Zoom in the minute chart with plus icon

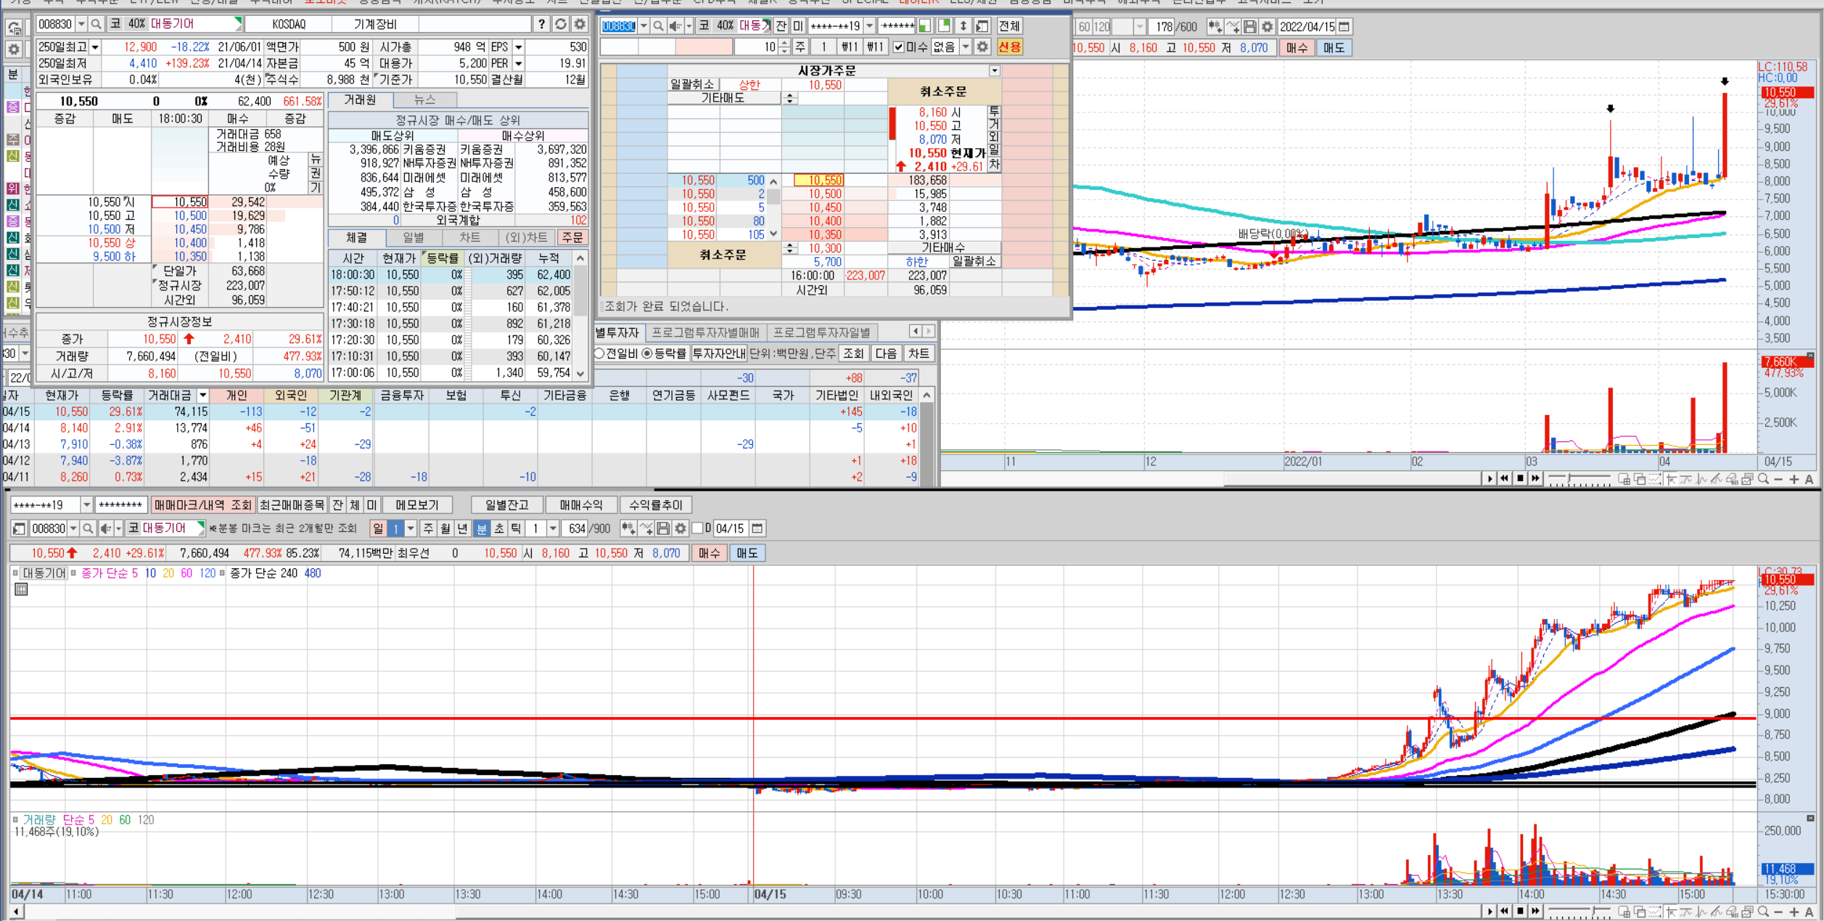click(x=1794, y=912)
